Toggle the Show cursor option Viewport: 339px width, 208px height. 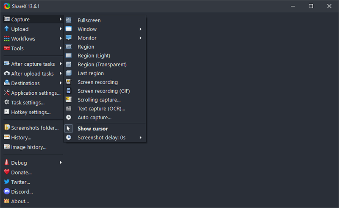tap(92, 129)
